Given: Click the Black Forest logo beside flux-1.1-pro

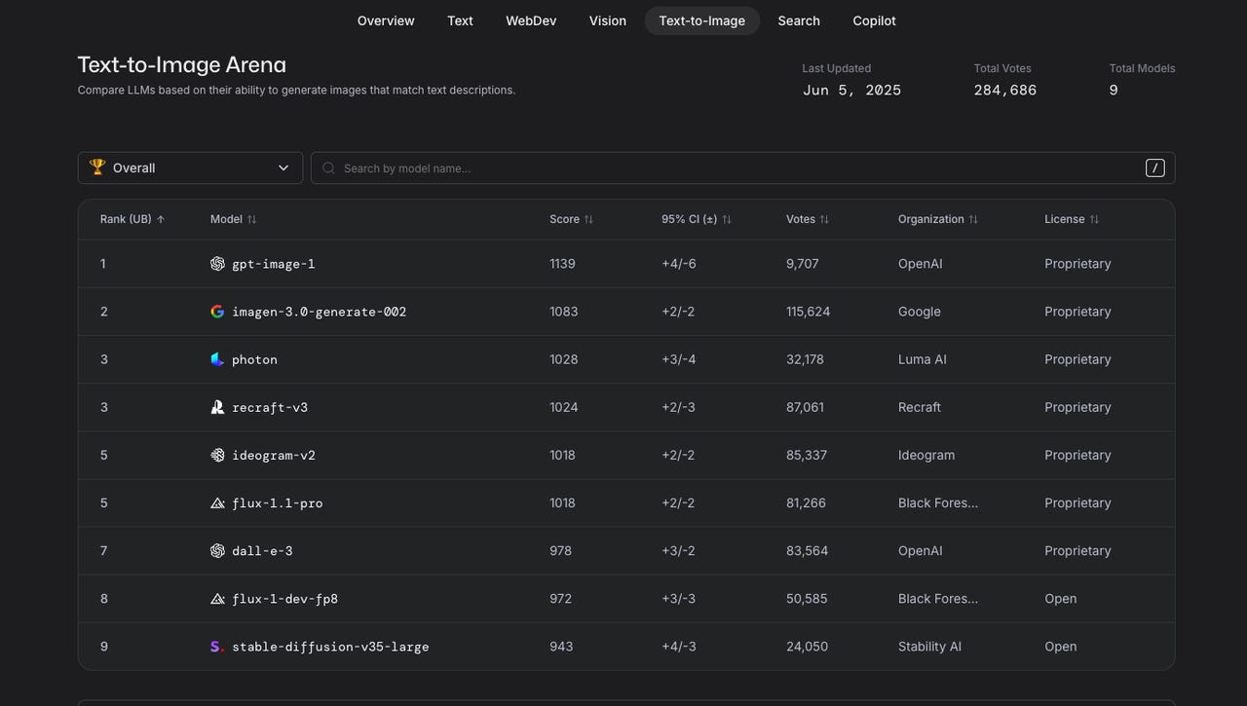Looking at the screenshot, I should 217,503.
